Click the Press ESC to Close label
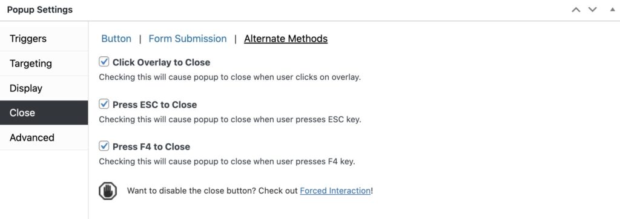The width and height of the screenshot is (620, 219). pos(154,105)
